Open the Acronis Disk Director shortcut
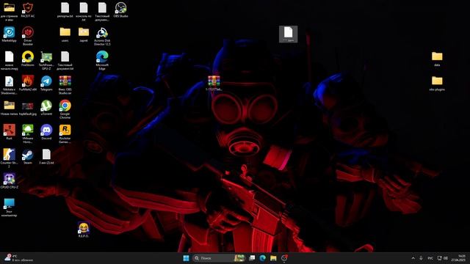 click(102, 36)
